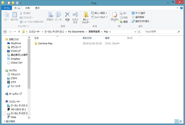Collapse the ribbon with the chevron

177,8
